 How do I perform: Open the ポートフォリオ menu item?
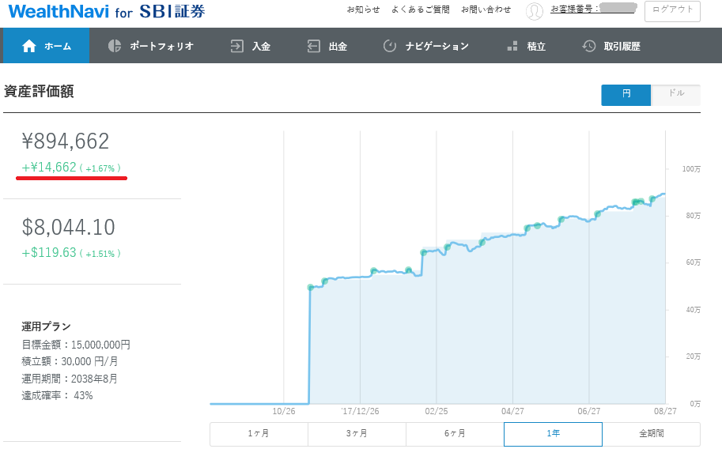[150, 46]
